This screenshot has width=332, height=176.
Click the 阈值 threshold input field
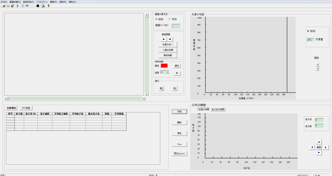[176, 26]
